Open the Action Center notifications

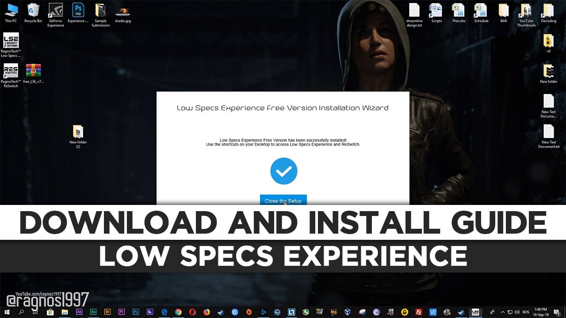557,312
